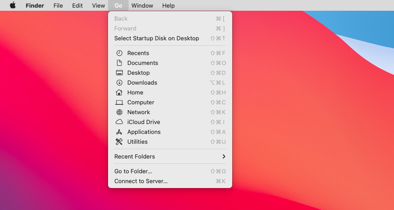Choose Utilities from the Go menu
The width and height of the screenshot is (394, 210).
pyautogui.click(x=170, y=142)
